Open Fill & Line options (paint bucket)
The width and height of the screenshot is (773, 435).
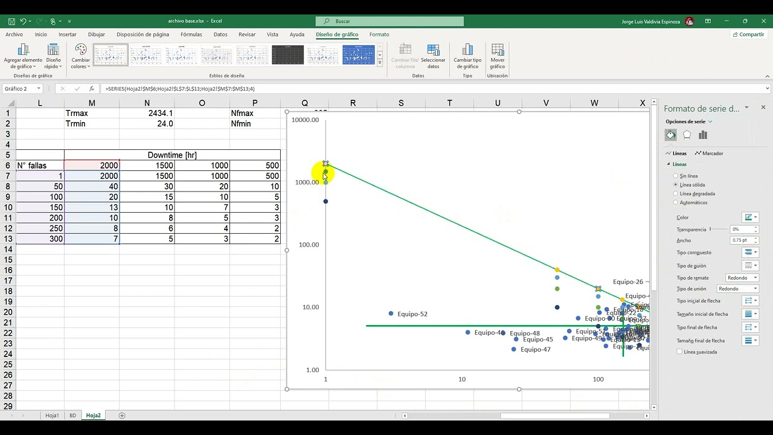coord(671,135)
